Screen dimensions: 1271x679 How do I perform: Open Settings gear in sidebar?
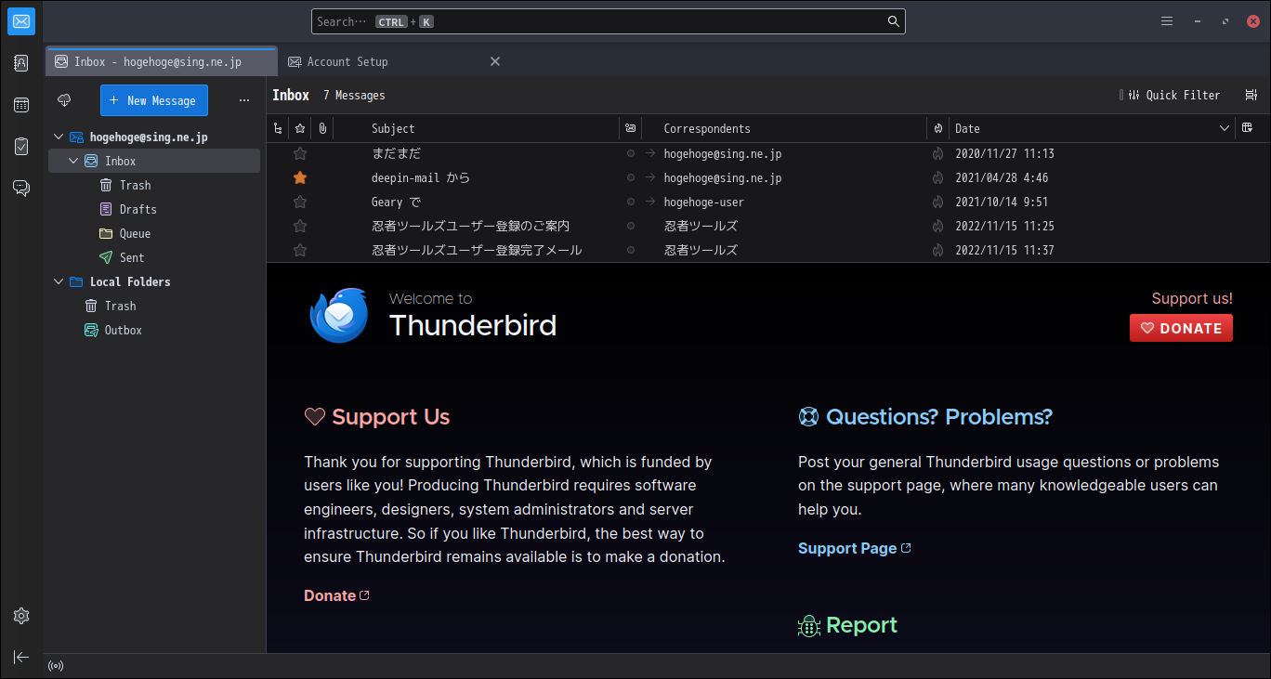click(x=21, y=615)
